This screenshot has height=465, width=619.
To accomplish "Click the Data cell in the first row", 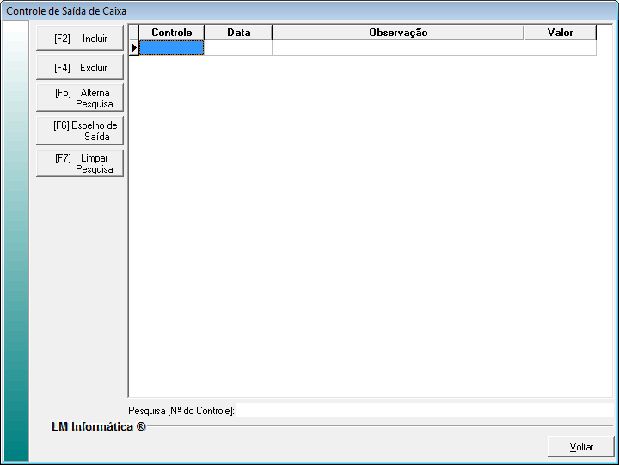I will [x=238, y=48].
